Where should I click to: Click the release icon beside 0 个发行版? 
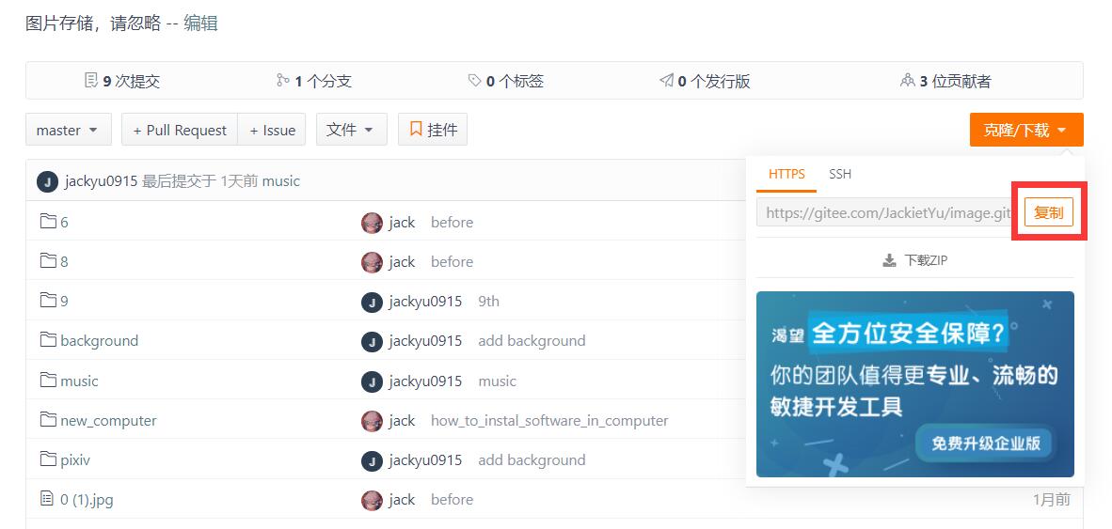[x=666, y=81]
